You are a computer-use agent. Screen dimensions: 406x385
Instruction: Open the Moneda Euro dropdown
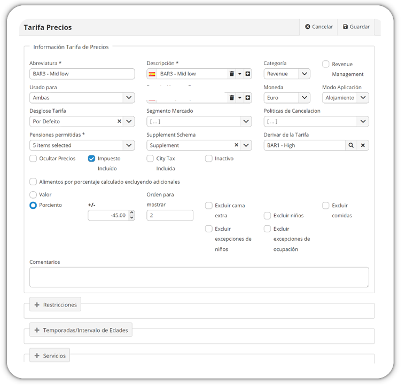click(x=287, y=98)
